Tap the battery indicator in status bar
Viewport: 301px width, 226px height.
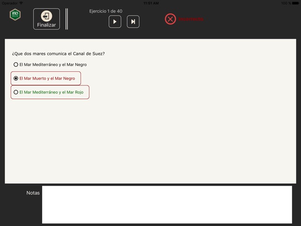tap(295, 3)
